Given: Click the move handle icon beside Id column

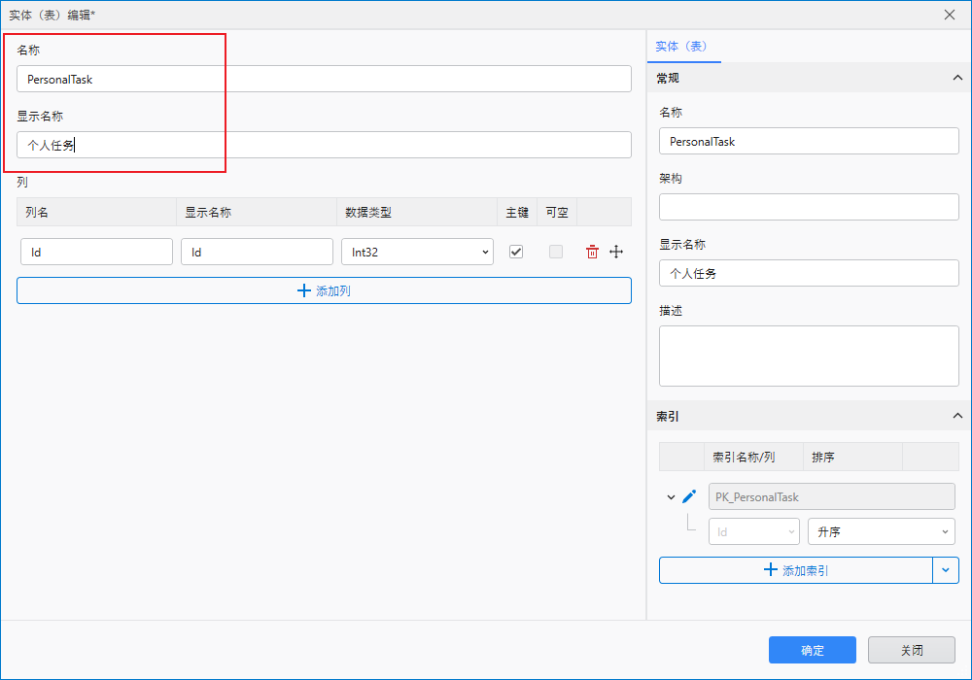Looking at the screenshot, I should [x=616, y=251].
